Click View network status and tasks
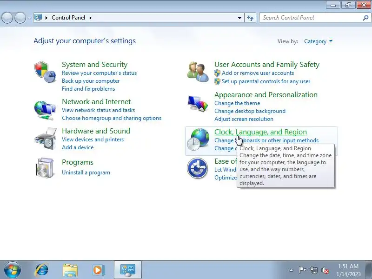This screenshot has width=372, height=279. pyautogui.click(x=98, y=110)
